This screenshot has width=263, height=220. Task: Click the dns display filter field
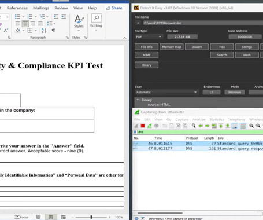tap(200, 132)
